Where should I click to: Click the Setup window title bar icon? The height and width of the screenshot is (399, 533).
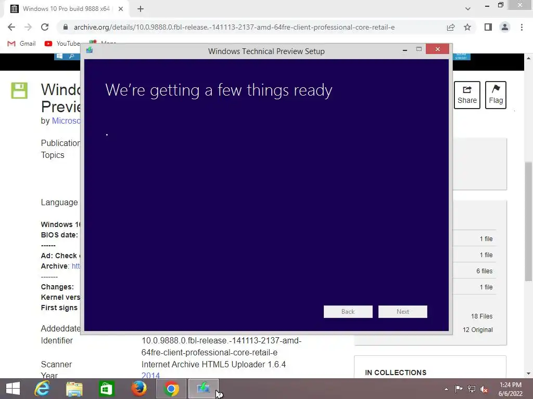90,50
